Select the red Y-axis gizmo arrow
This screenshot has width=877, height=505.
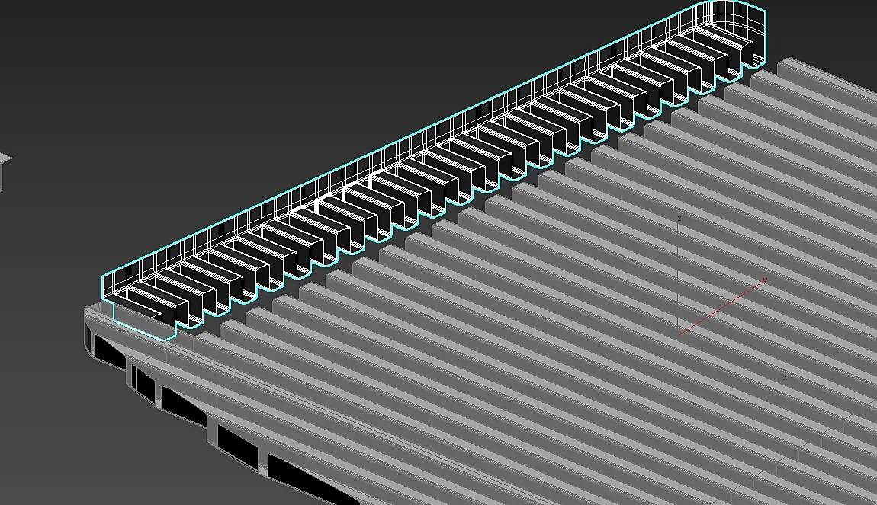click(x=722, y=306)
